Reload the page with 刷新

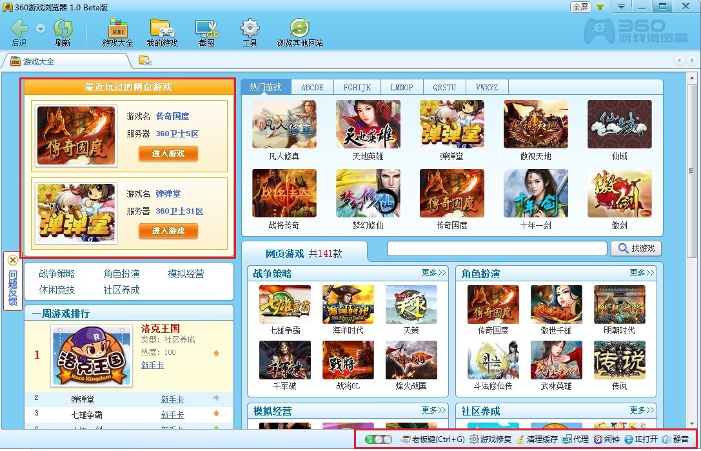click(63, 33)
